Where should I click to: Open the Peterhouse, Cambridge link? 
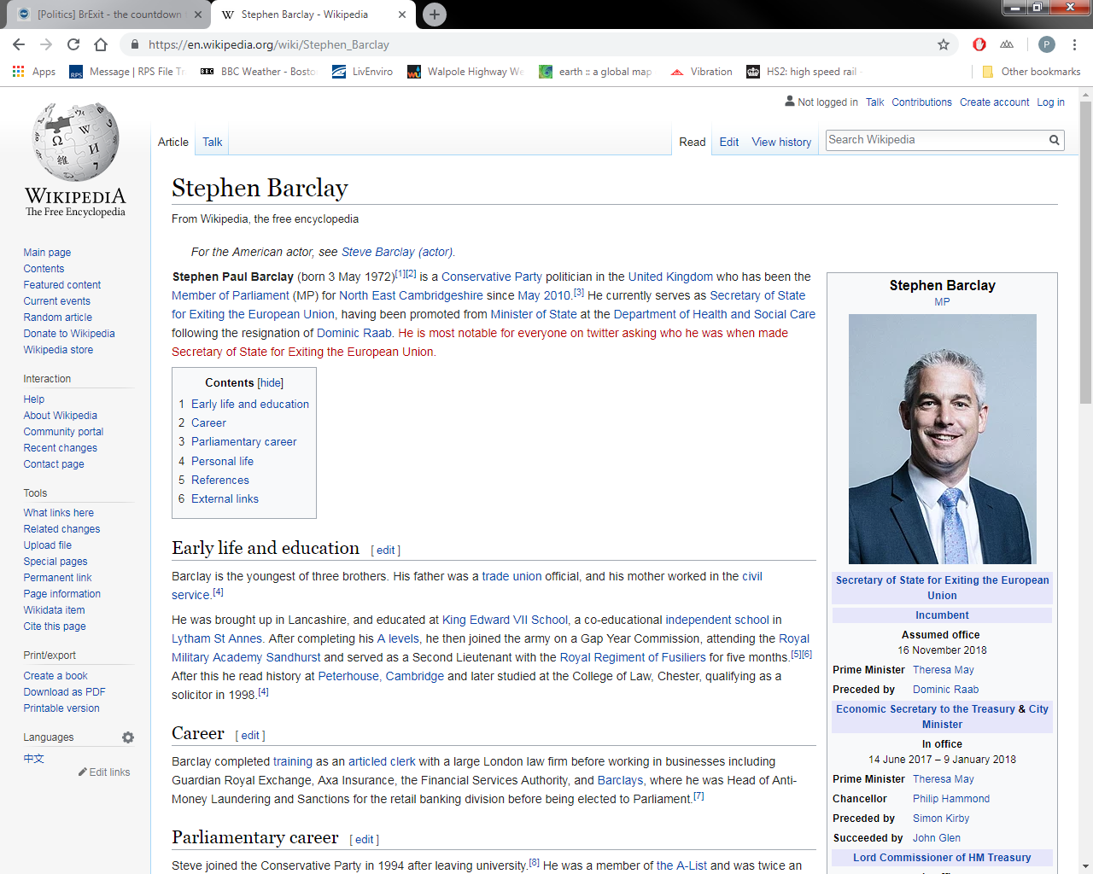click(381, 676)
